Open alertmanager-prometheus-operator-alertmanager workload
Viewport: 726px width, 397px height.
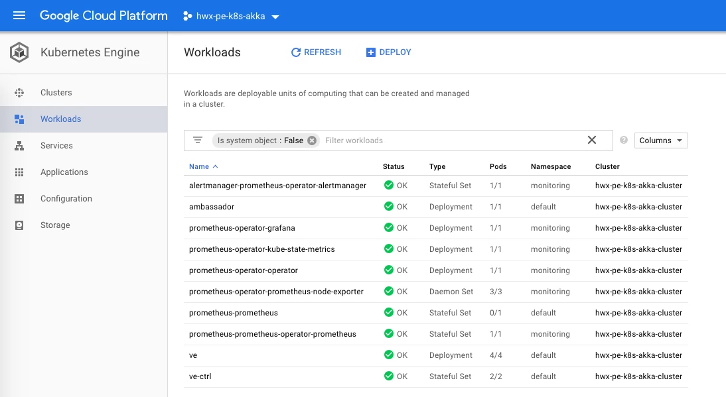coord(277,186)
